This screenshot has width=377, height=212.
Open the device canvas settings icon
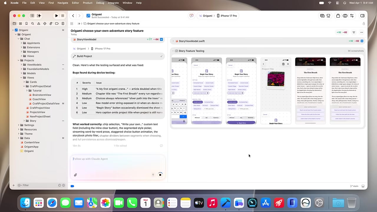[x=328, y=16]
